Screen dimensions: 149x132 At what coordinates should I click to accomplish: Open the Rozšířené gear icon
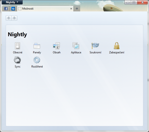click(x=37, y=60)
